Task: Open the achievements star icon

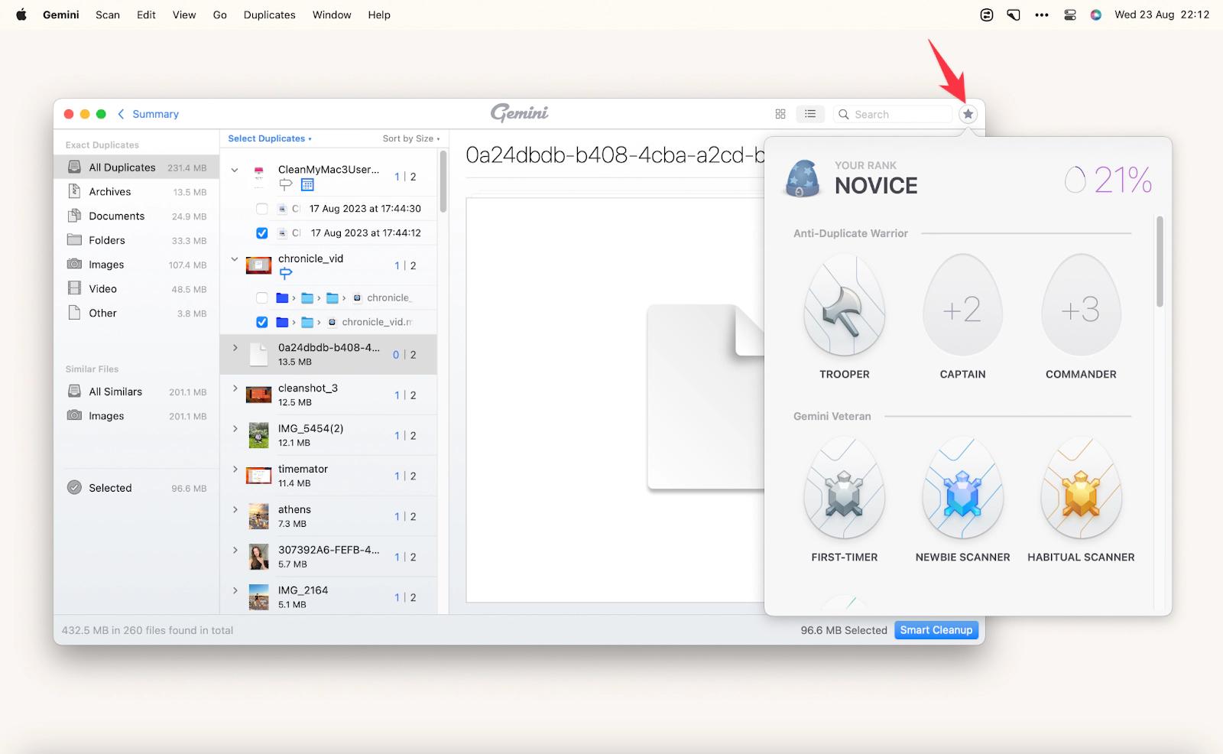Action: [x=968, y=114]
